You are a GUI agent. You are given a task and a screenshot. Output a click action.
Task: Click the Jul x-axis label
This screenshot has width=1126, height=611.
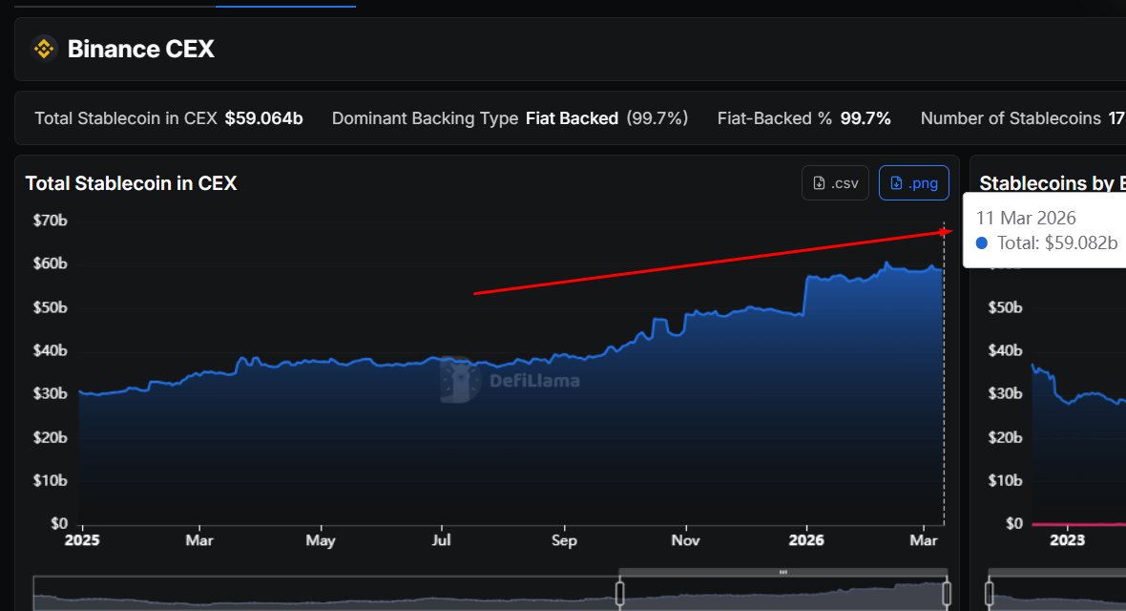tap(441, 540)
